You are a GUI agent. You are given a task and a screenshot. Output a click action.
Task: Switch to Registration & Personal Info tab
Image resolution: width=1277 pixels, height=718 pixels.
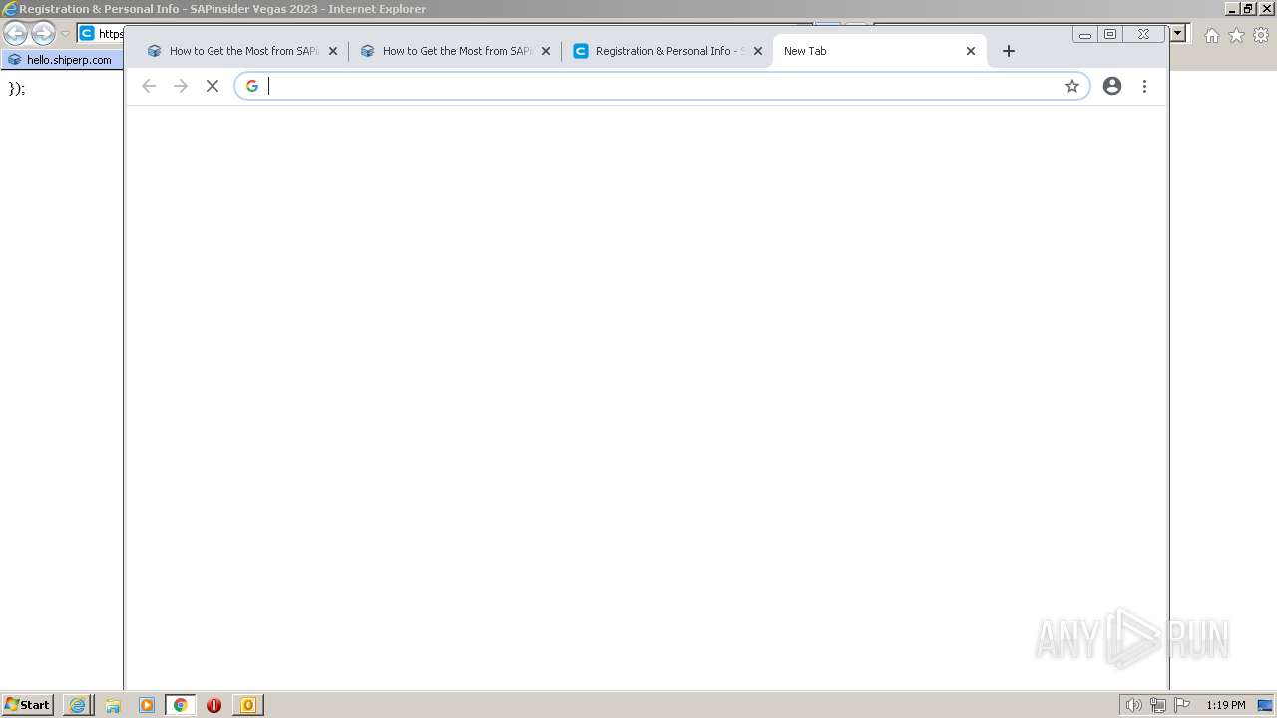(x=668, y=51)
